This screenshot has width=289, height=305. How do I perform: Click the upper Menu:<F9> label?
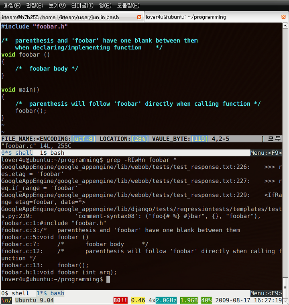pos(266,153)
